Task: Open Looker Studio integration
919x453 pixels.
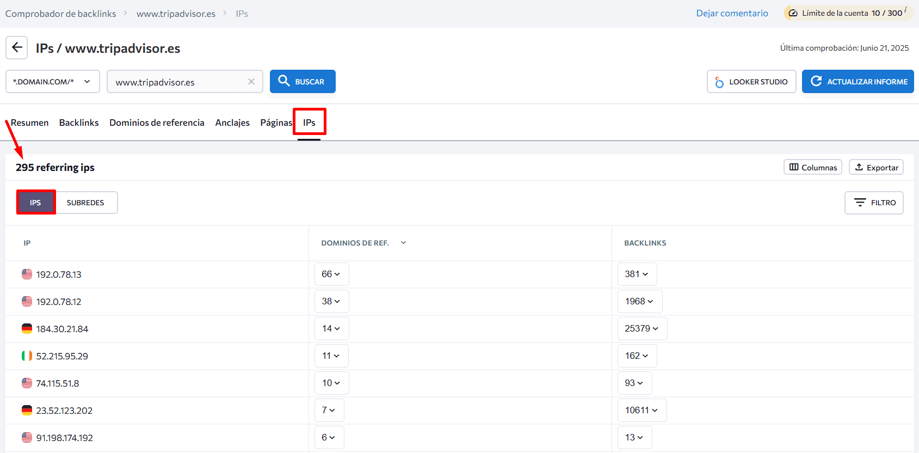Action: click(x=751, y=82)
